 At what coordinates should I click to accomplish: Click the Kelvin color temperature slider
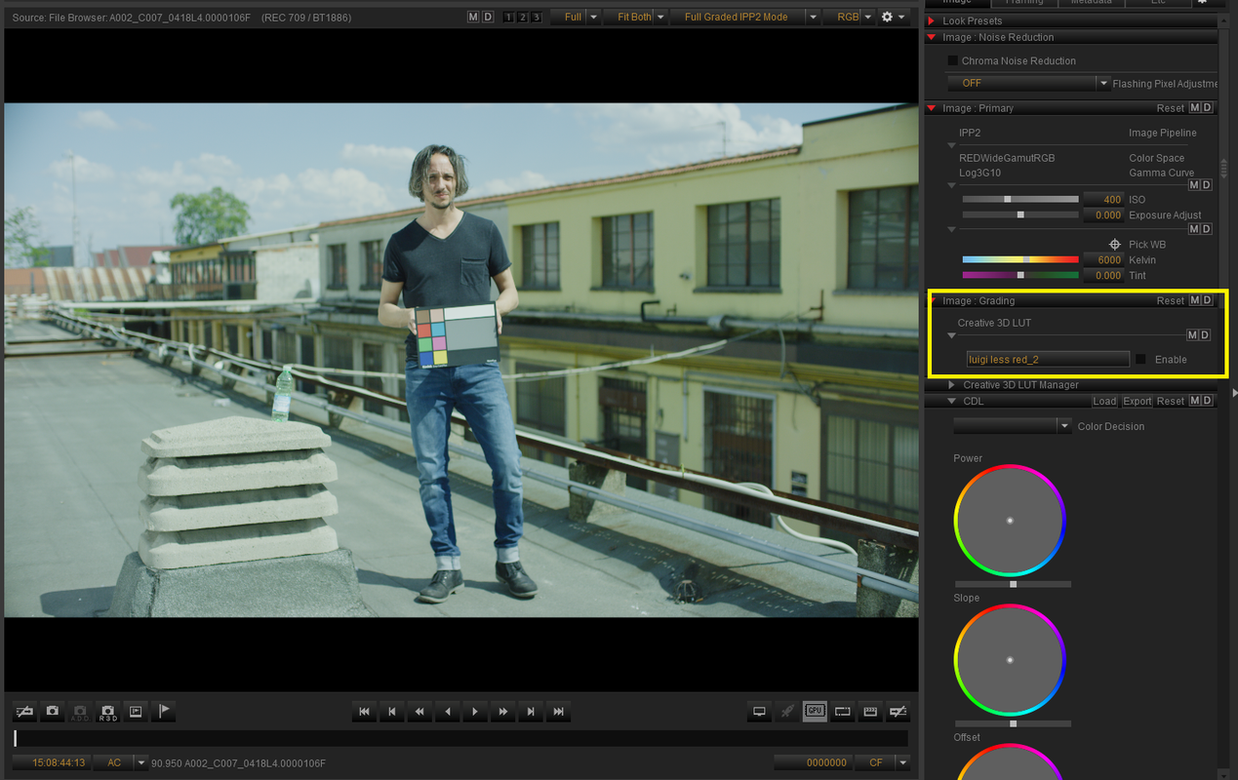(x=1020, y=260)
